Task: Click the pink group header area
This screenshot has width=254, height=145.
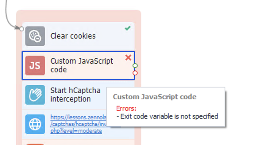Action: tap(79, 16)
